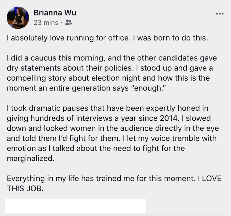Click the words "THIS JOB." on last line

pyautogui.click(x=25, y=188)
